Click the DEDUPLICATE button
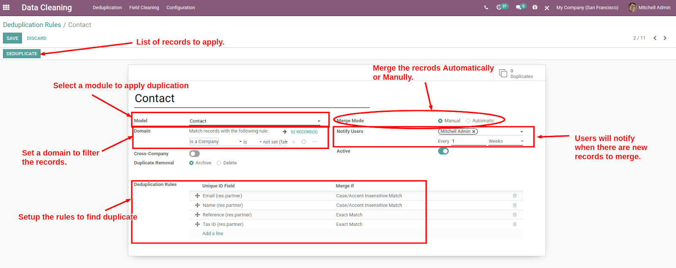 [22, 54]
